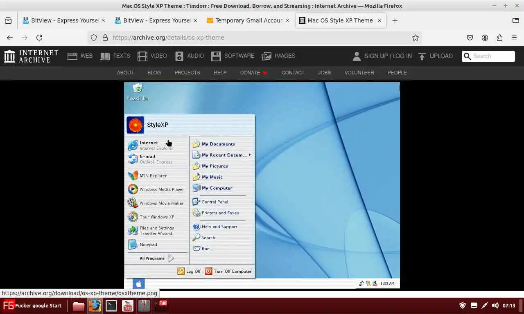This screenshot has width=524, height=314.
Task: Click the shield icon in the system tray
Action: click(463, 305)
